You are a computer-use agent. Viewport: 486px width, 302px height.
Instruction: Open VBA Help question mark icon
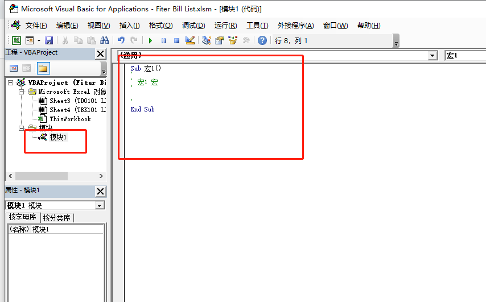pos(262,40)
